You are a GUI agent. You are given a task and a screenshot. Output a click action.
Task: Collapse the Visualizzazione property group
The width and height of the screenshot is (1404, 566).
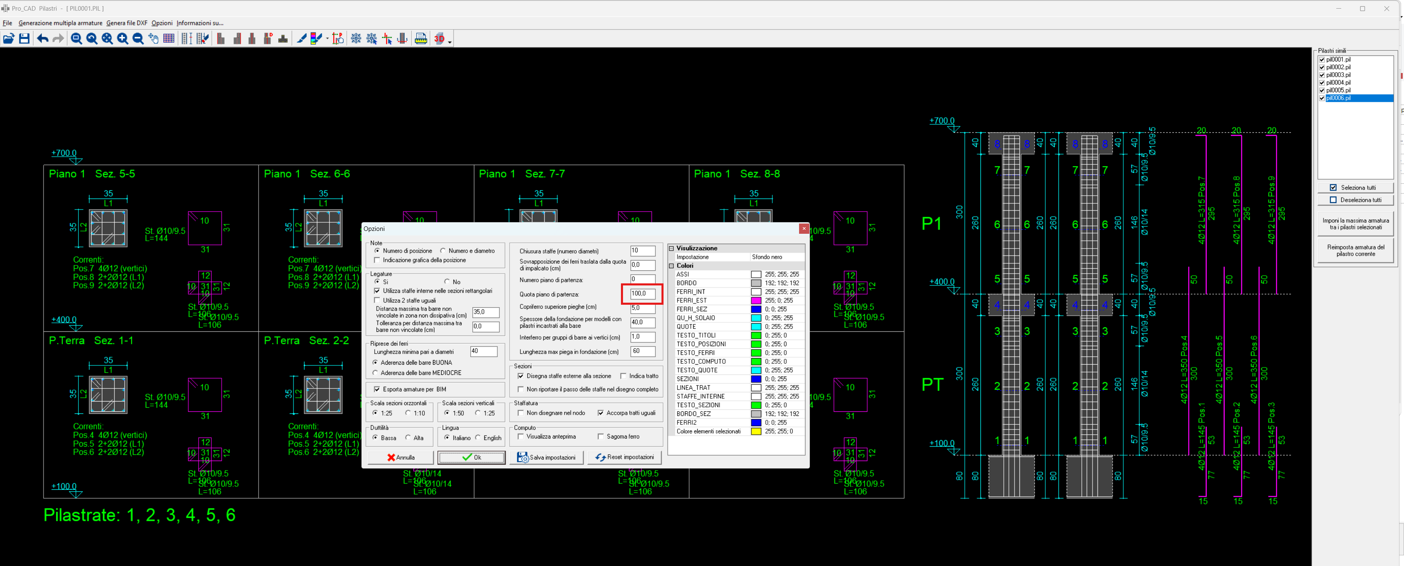[672, 249]
